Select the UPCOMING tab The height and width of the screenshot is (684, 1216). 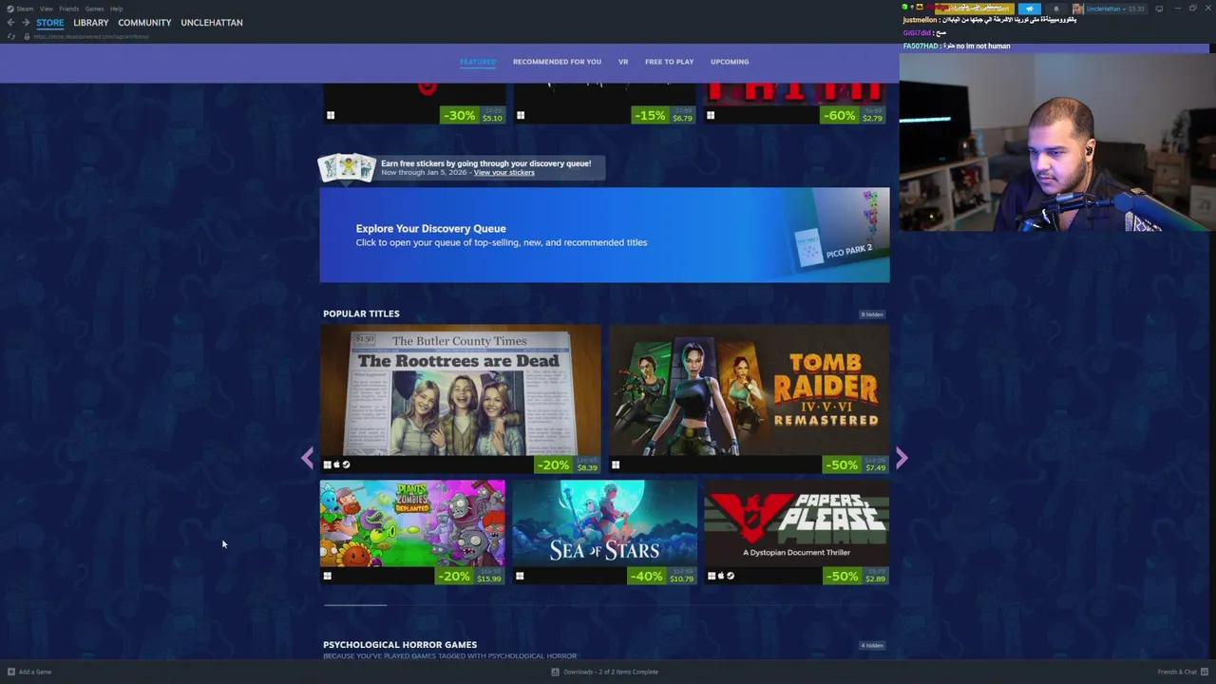730,62
